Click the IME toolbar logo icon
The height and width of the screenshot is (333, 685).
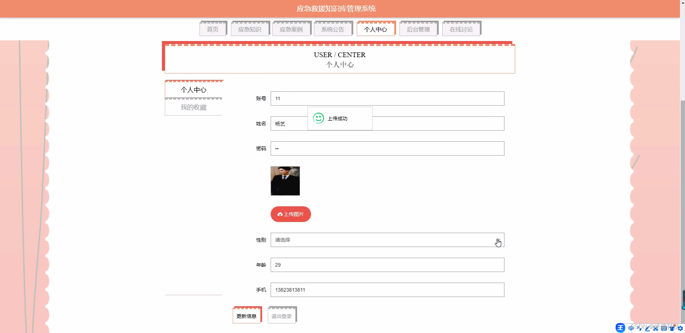(620, 328)
